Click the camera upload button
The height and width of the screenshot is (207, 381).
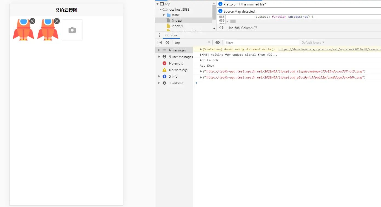[72, 30]
